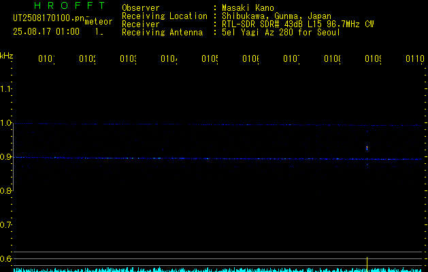
Task: Click the 0.7 kHz axis label
Action: click(5, 225)
